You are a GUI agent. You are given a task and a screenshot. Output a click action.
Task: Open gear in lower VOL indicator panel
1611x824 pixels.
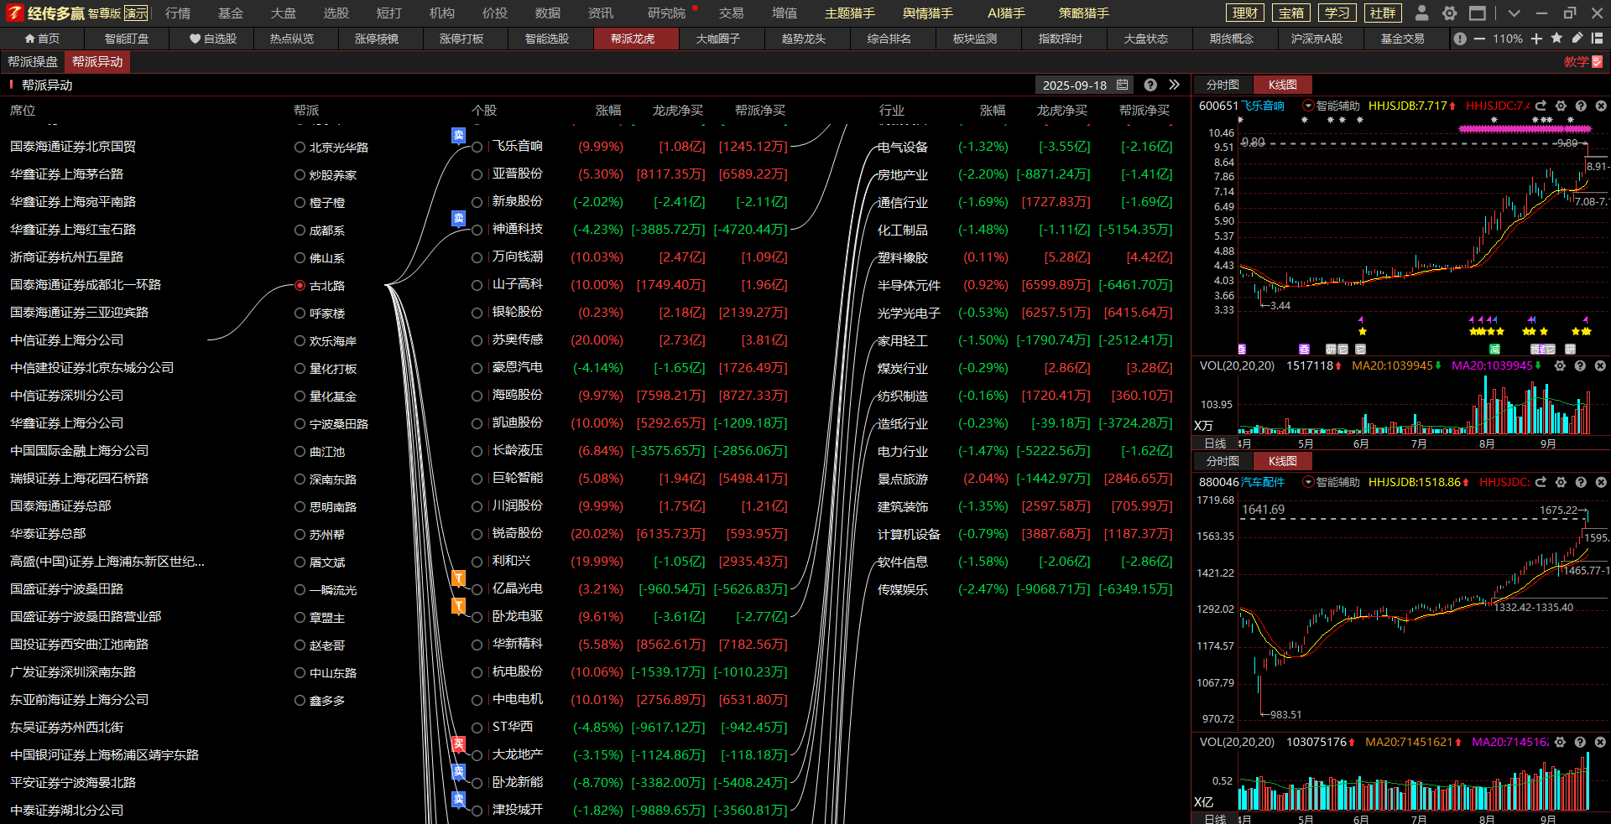pos(1560,742)
